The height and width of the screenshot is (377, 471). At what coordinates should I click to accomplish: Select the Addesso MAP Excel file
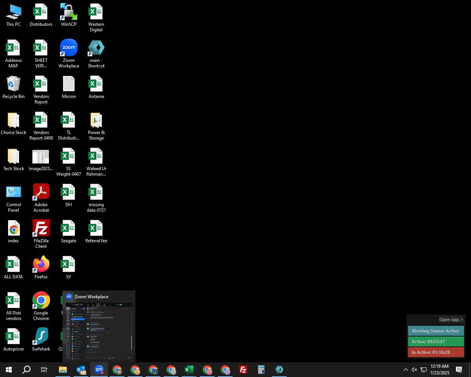point(13,54)
